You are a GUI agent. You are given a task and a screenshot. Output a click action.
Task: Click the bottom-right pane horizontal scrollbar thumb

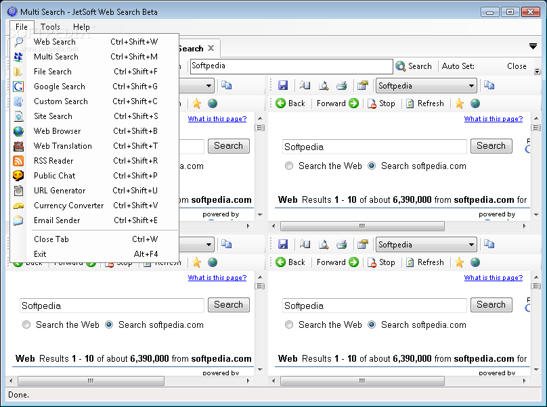362,381
